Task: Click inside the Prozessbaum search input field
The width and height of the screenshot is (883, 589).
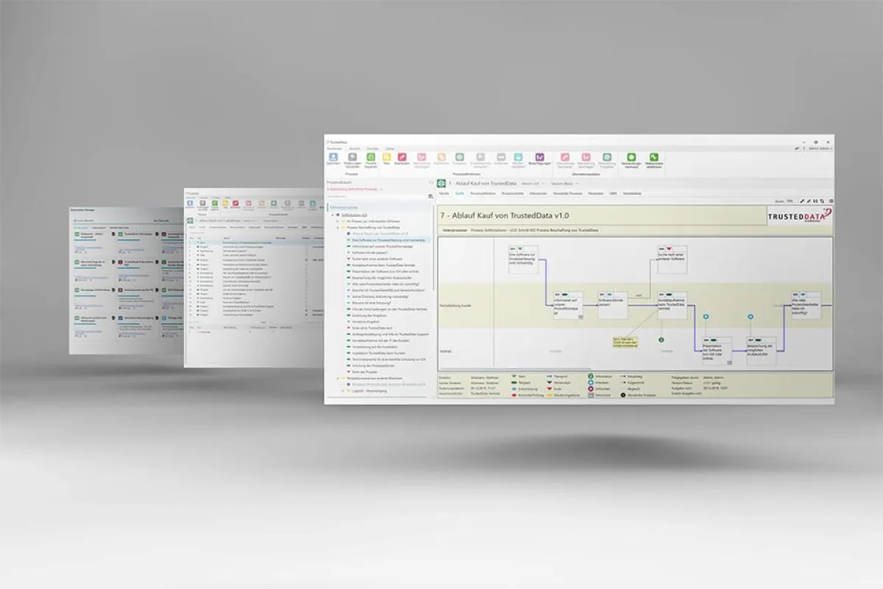Action: point(375,197)
